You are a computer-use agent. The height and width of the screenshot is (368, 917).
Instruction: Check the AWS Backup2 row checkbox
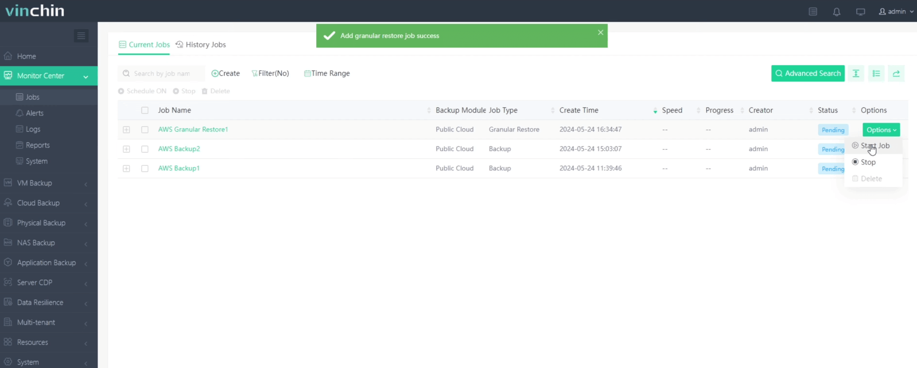point(145,149)
